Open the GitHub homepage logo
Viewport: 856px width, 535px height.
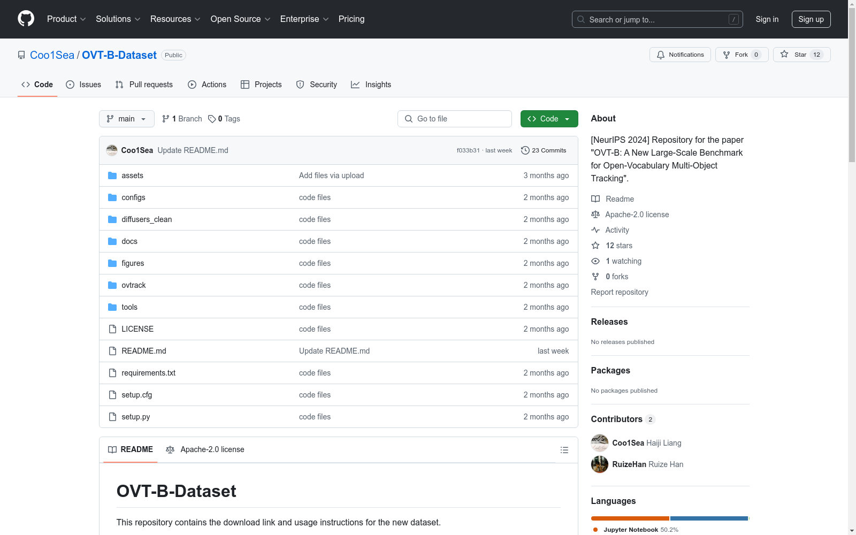coord(26,19)
